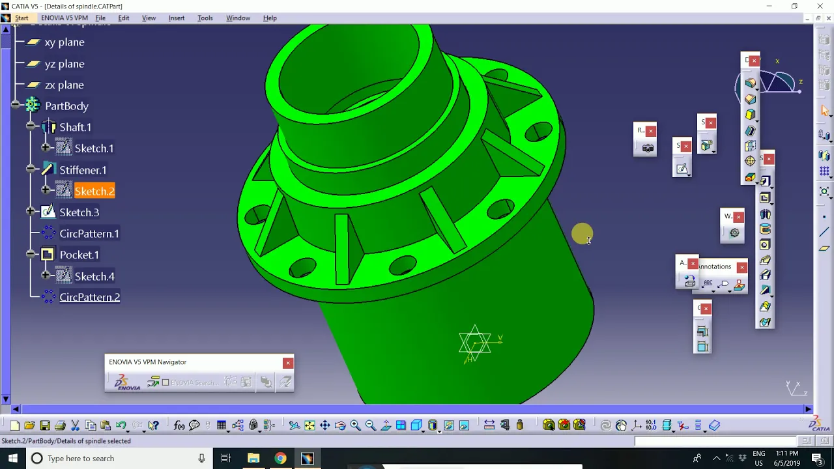Click the Select arrow in right toolbar
Viewport: 834px width, 469px height.
coord(825,111)
